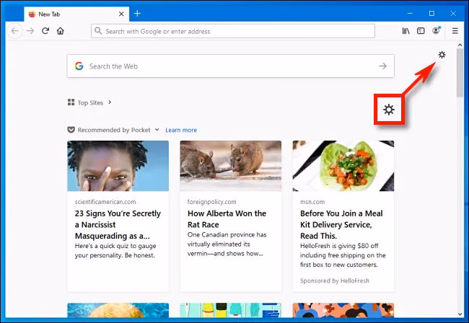Open the Firefox Account menu
This screenshot has width=469, height=323.
[x=436, y=30]
